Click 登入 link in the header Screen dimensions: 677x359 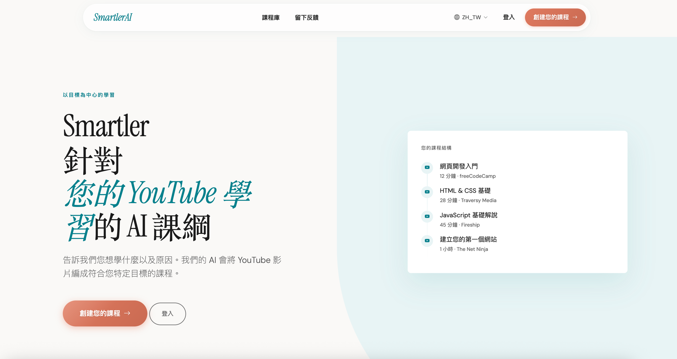coord(508,17)
